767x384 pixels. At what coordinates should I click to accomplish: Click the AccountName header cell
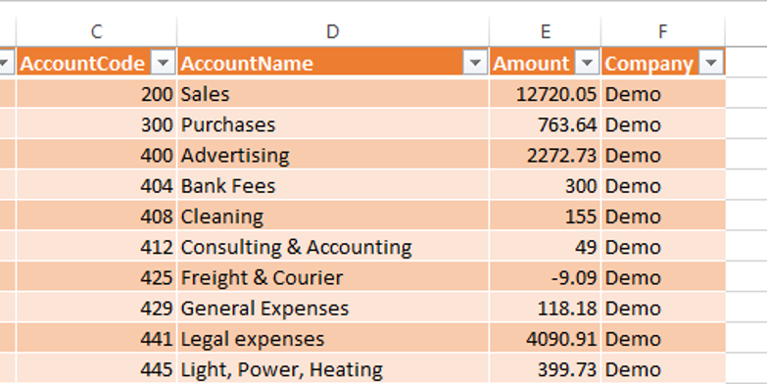pyautogui.click(x=333, y=63)
